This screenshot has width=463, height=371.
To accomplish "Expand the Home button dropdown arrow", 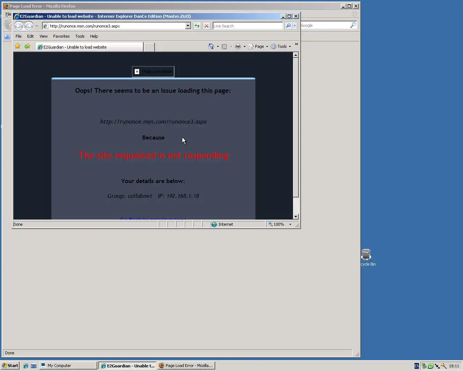I will (x=218, y=46).
